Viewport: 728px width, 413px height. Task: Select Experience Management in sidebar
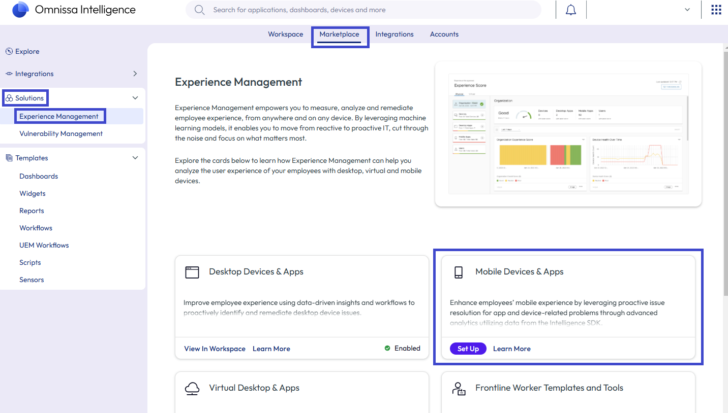[x=59, y=116]
